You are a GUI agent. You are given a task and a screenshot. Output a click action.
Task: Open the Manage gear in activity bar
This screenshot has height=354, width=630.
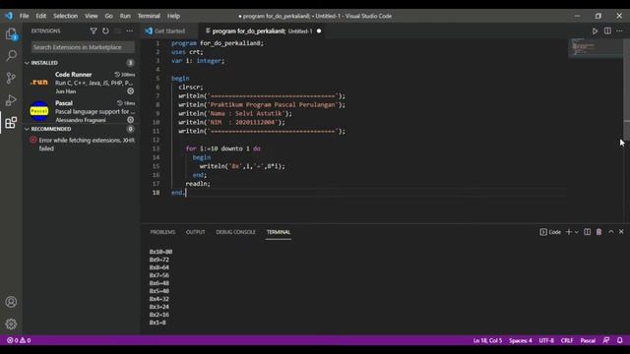click(11, 324)
